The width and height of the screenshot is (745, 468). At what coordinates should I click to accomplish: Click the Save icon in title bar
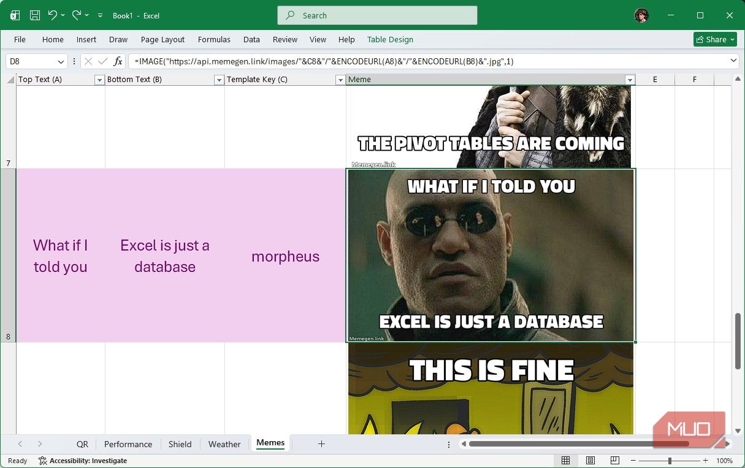click(35, 15)
